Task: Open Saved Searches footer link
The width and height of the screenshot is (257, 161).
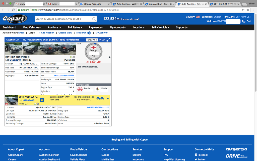Action: [79, 155]
